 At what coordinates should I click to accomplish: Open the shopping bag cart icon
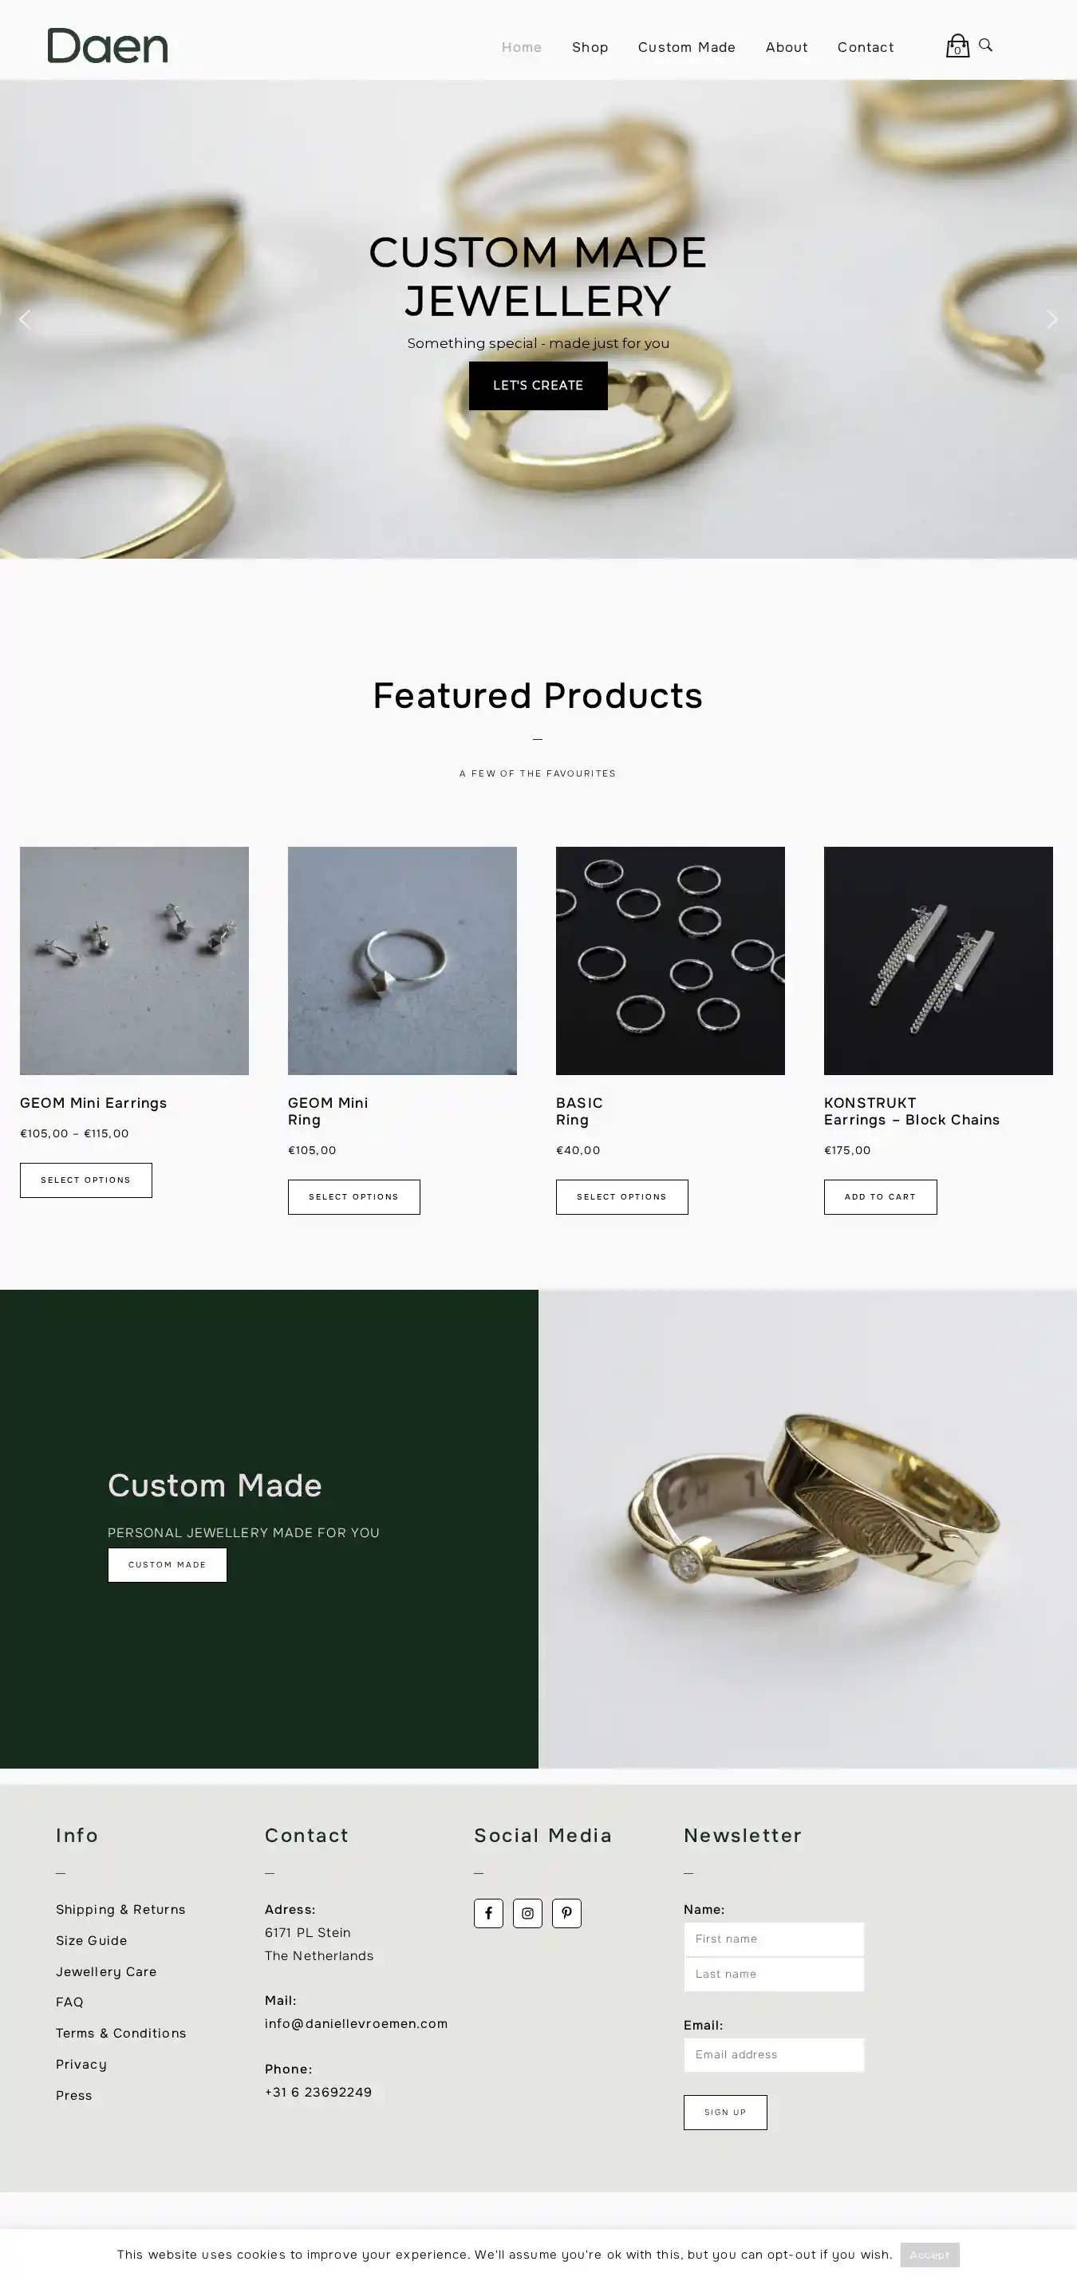(x=957, y=46)
